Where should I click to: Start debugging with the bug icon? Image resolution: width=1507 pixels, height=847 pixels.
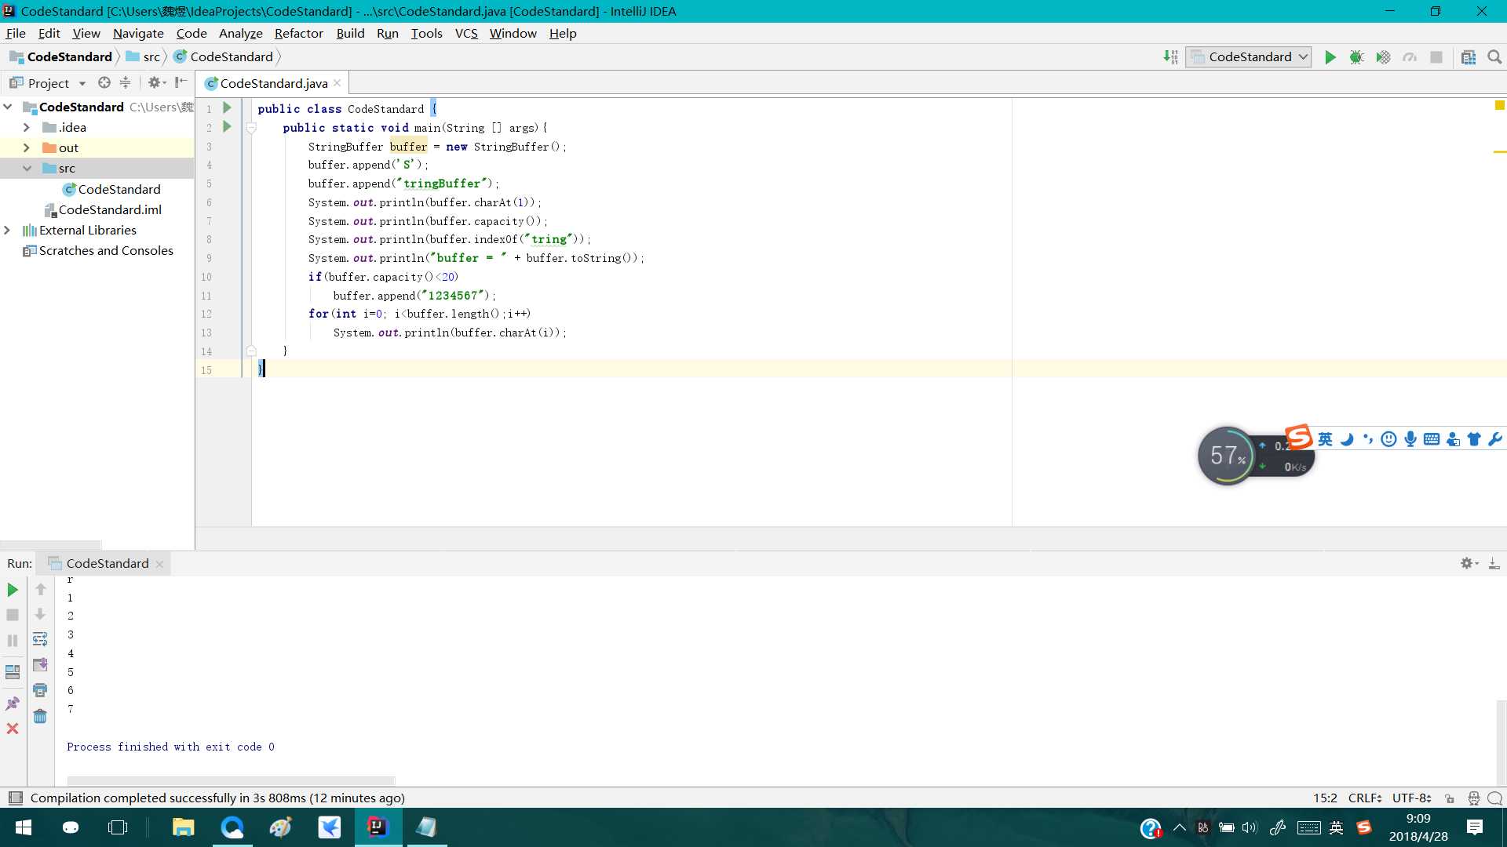pyautogui.click(x=1356, y=57)
